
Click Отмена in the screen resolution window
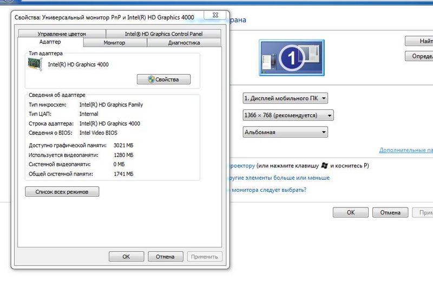390,213
